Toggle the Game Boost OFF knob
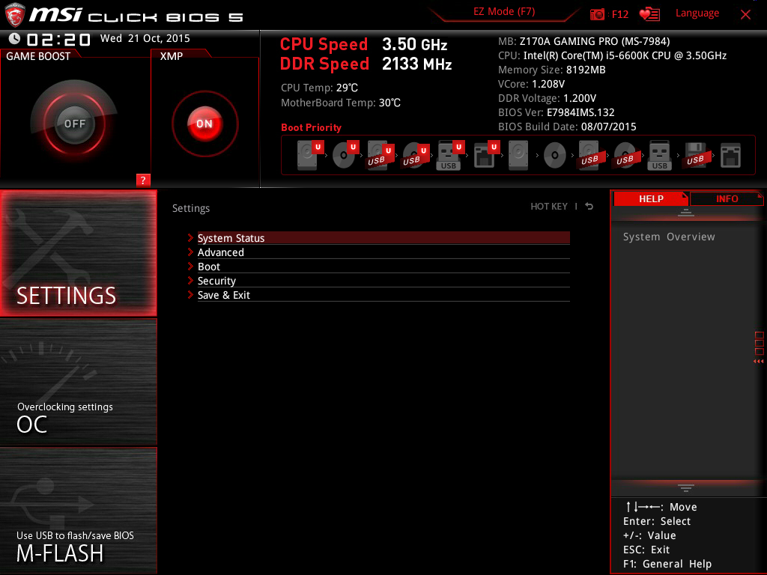 pyautogui.click(x=74, y=124)
